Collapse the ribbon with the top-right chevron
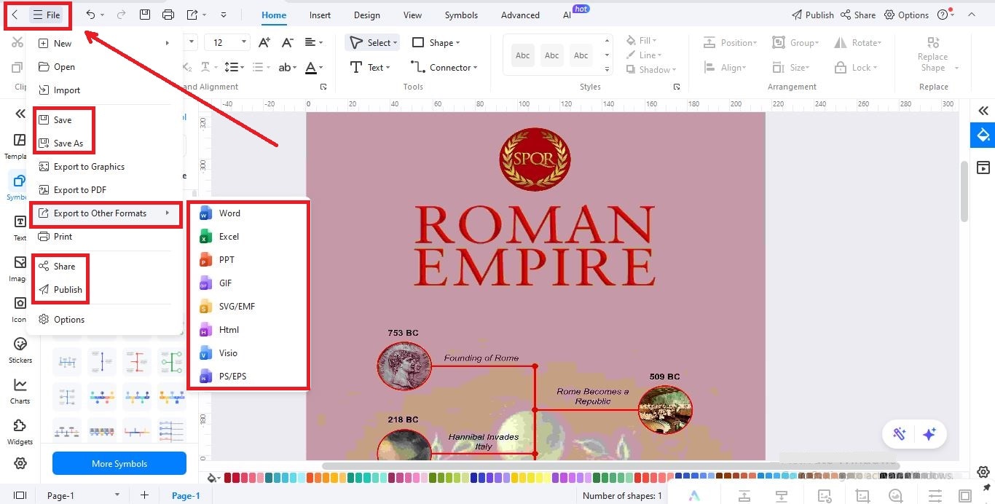The image size is (995, 504). click(x=972, y=15)
